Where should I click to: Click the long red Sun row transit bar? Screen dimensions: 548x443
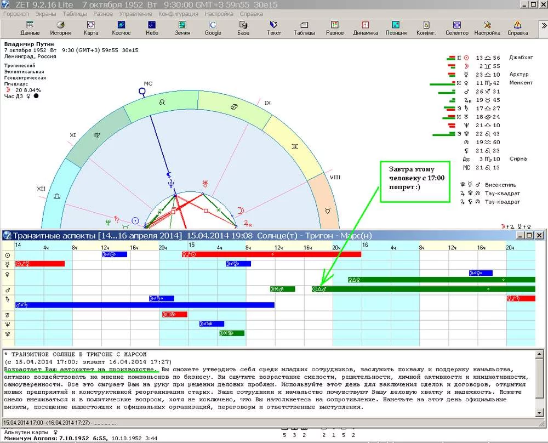(271, 254)
